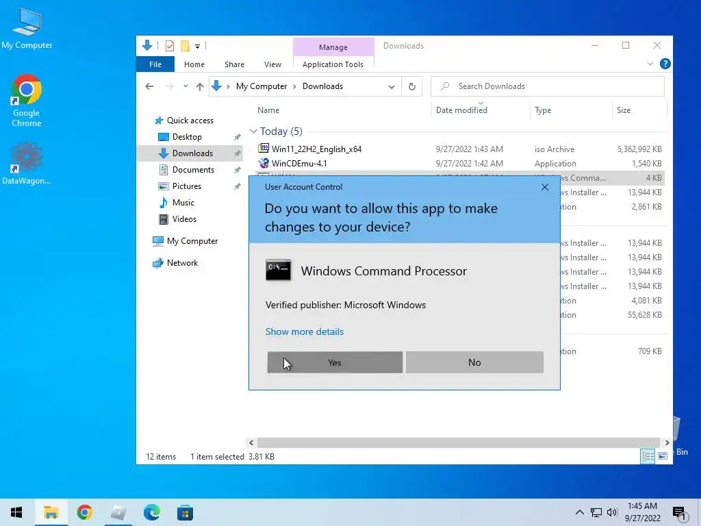
Task: Decline the UAC prompt with No
Action: tap(474, 362)
